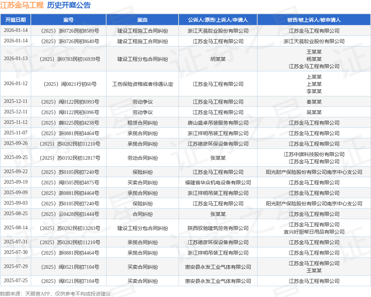Click the 数据来源 footer note

coord(55,294)
